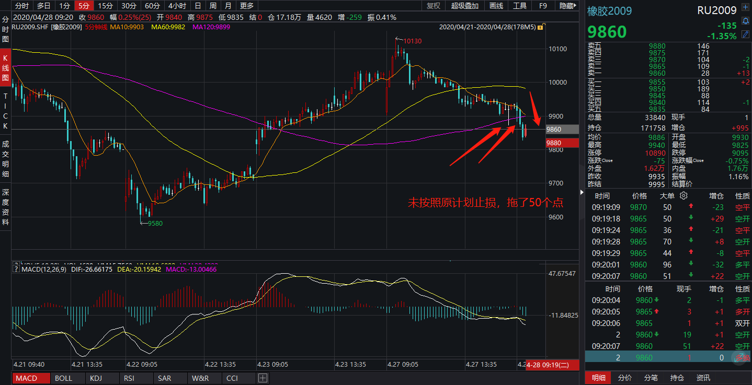The height and width of the screenshot is (385, 752).
Task: Click the 卖一 ask price 9860
Action: pos(657,73)
